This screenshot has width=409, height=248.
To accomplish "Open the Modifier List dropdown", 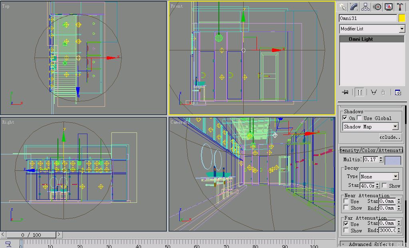I will click(401, 28).
